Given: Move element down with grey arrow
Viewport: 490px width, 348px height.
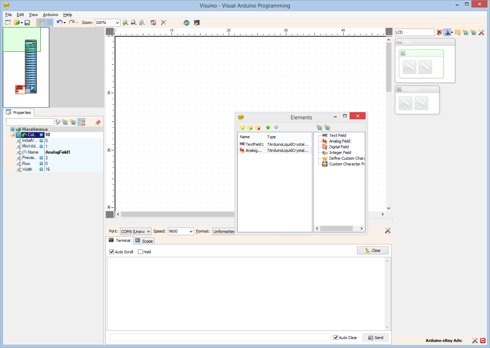Looking at the screenshot, I should tap(276, 128).
